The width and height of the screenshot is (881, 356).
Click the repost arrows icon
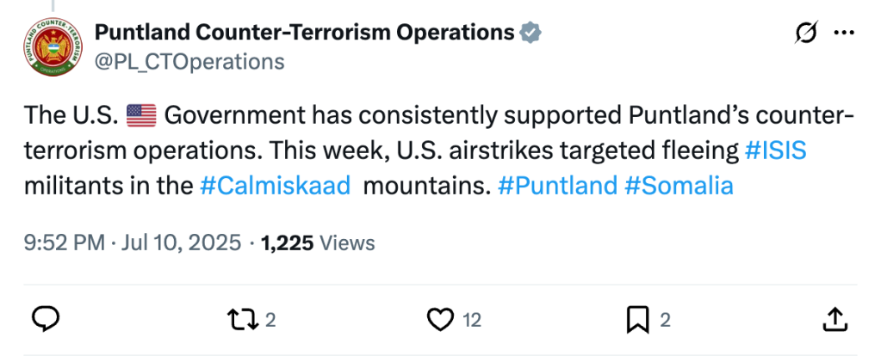[242, 320]
